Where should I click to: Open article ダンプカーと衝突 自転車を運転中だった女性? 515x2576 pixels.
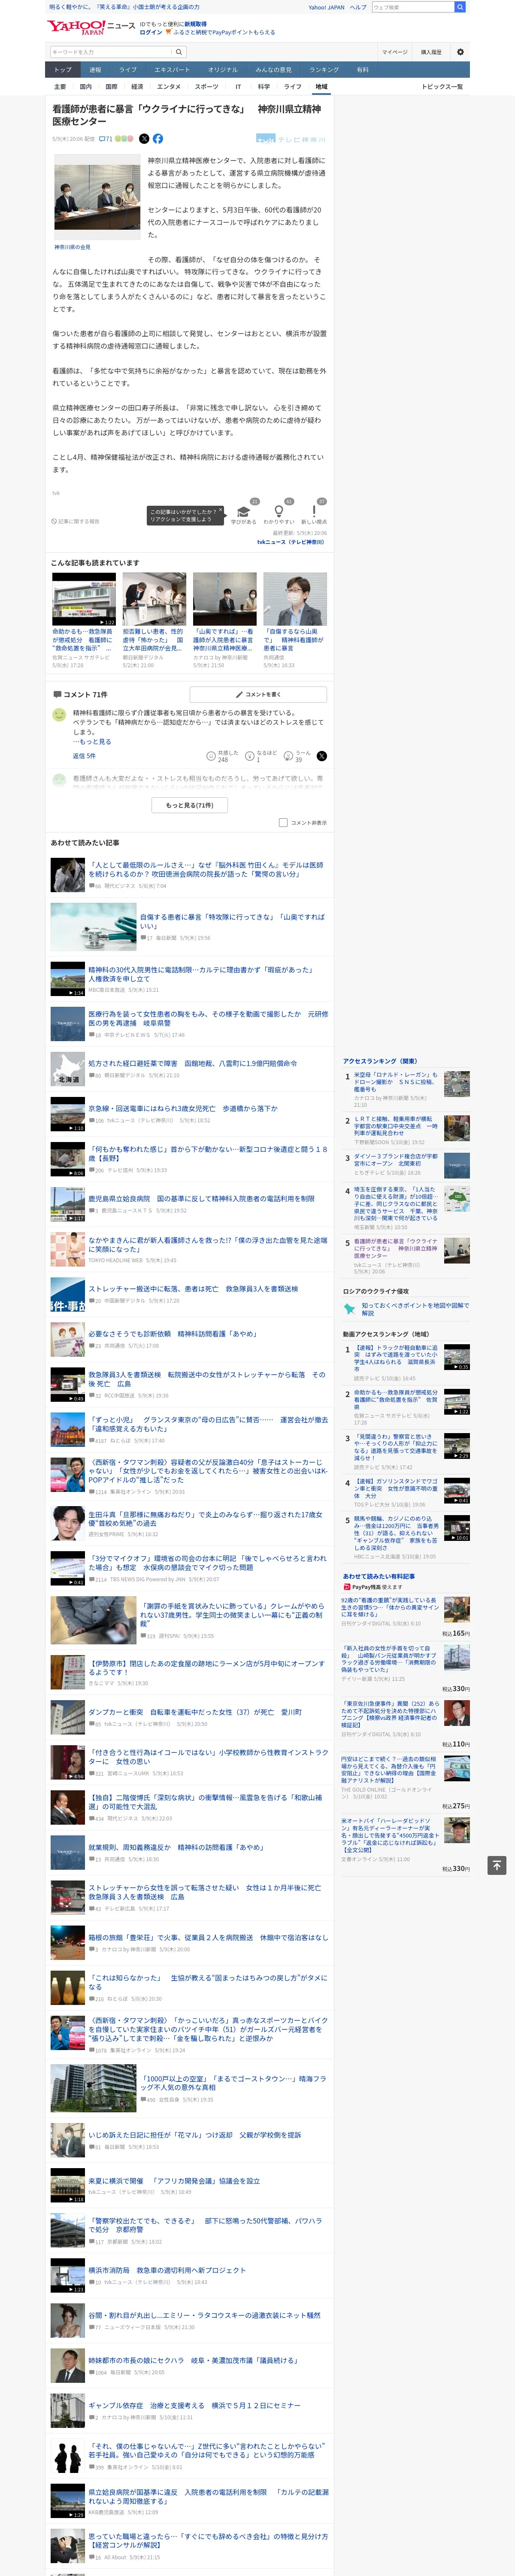[195, 1712]
